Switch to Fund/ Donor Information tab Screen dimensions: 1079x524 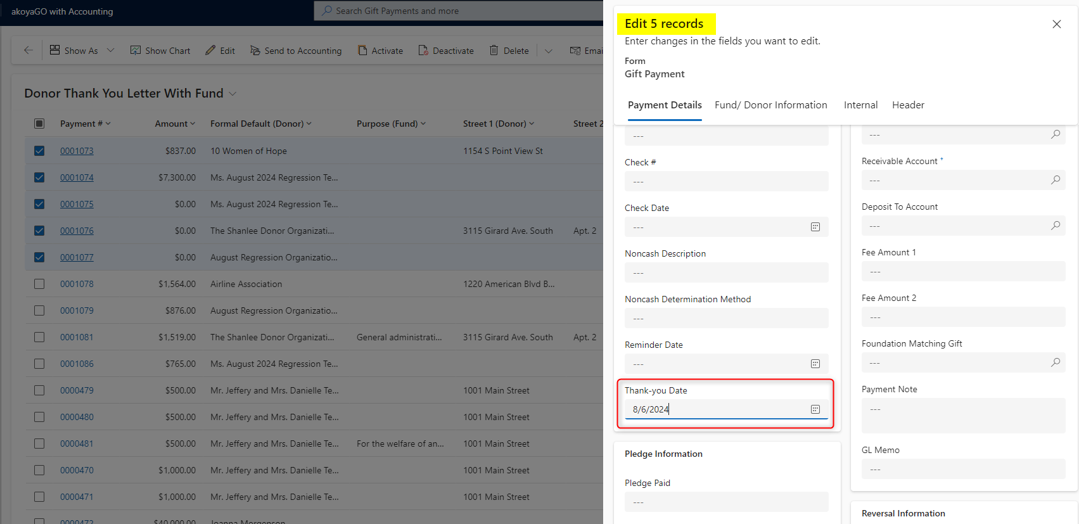[x=771, y=105]
